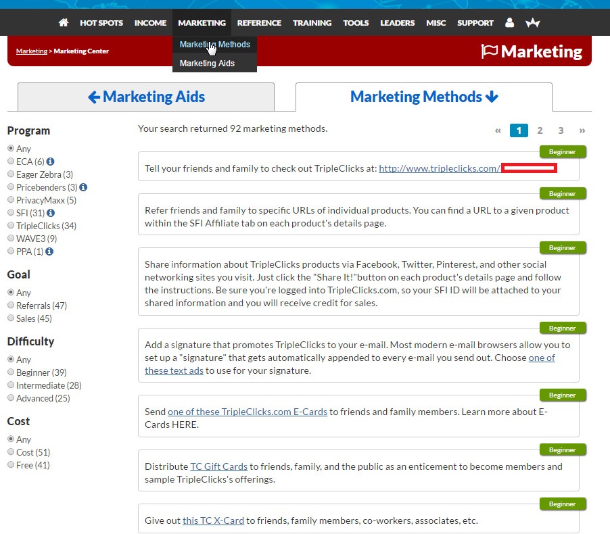Go to page 2 of results
Image resolution: width=610 pixels, height=534 pixels.
click(540, 130)
